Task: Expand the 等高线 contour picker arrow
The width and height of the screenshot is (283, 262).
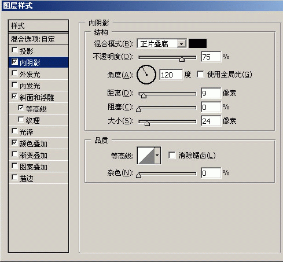Action: pos(157,156)
